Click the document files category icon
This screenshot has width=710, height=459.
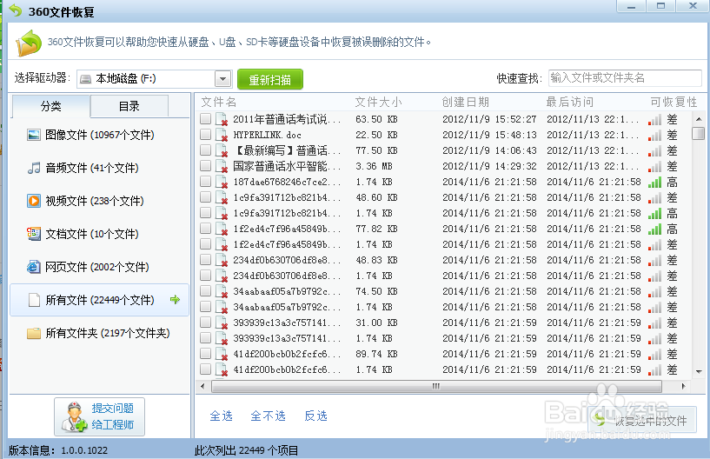coord(34,234)
